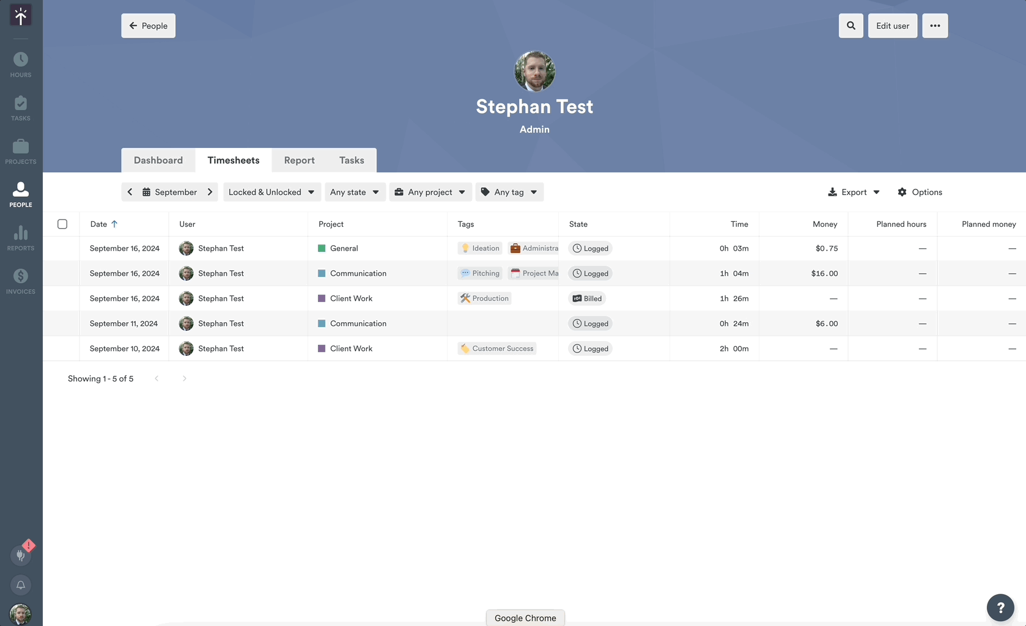Expand the Any tag filter
The height and width of the screenshot is (626, 1026).
(509, 192)
